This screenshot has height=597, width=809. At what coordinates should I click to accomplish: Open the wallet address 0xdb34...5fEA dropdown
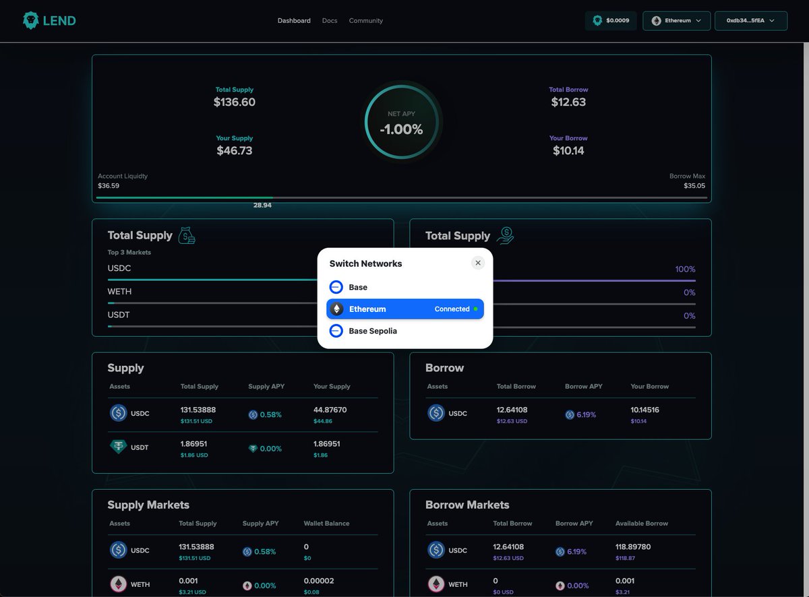coord(751,21)
